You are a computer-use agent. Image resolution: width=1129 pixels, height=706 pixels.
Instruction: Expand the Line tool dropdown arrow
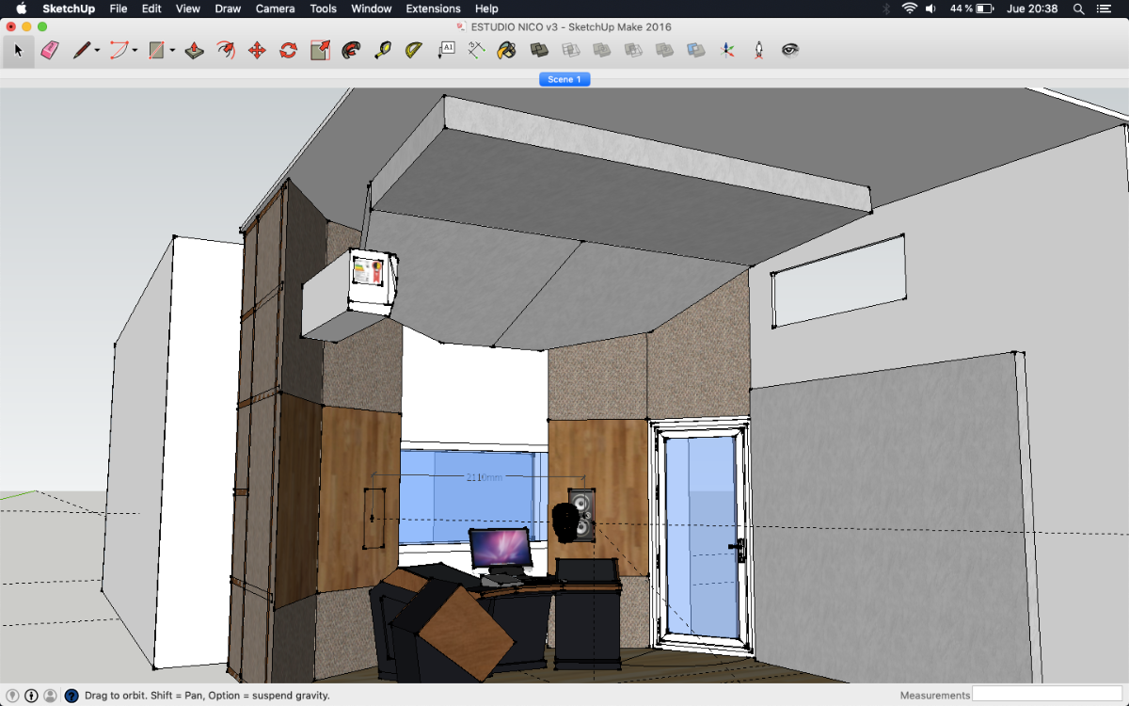(x=97, y=51)
